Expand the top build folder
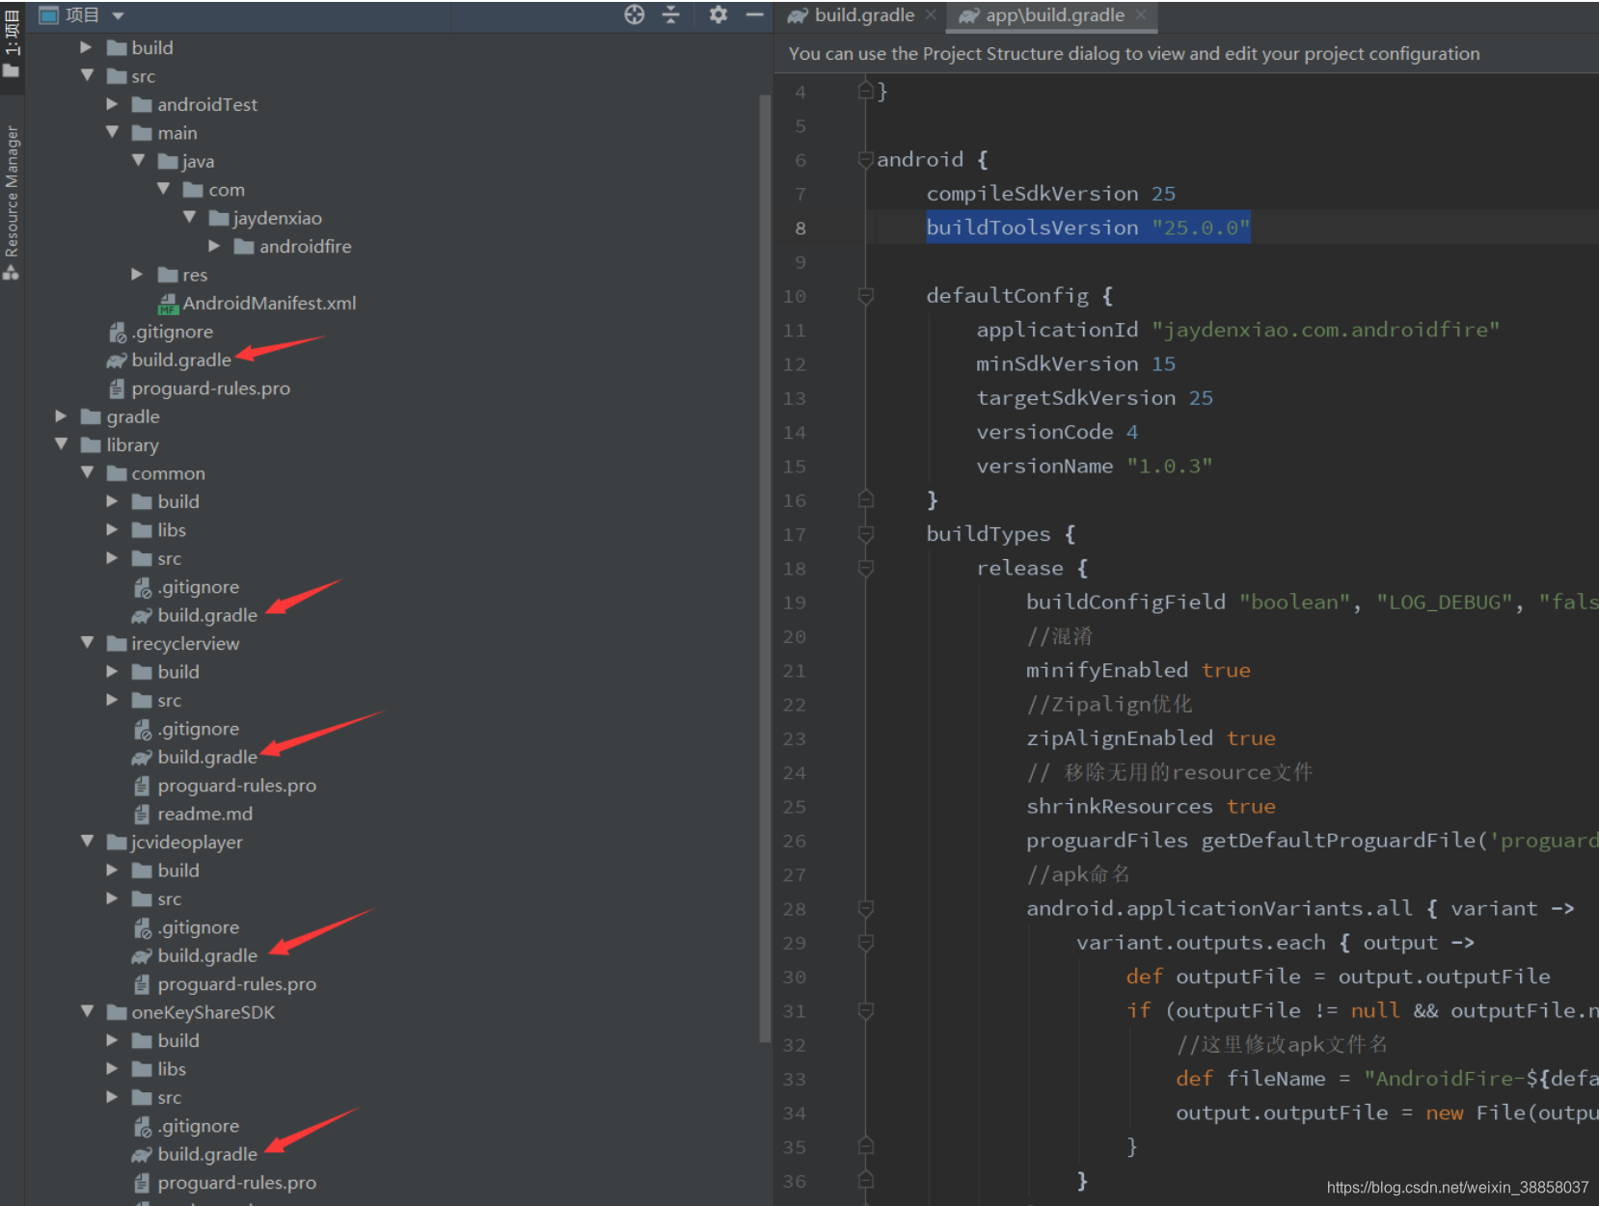This screenshot has width=1599, height=1206. click(x=86, y=47)
